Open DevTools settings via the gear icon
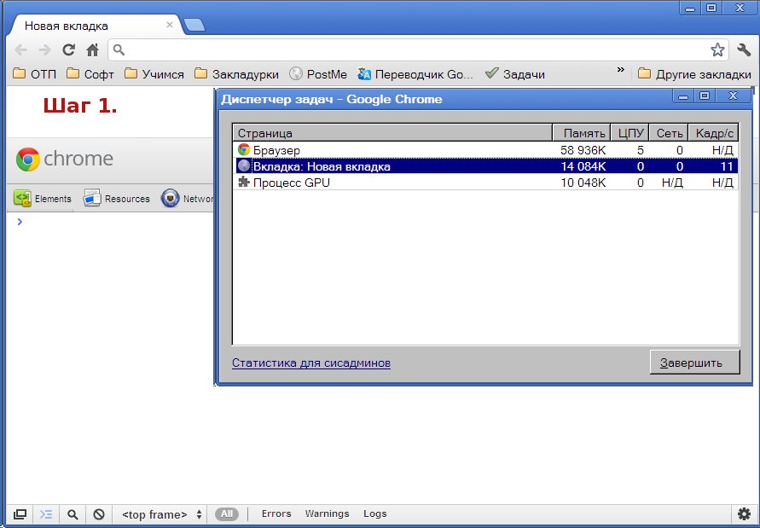The height and width of the screenshot is (528, 760). [x=744, y=514]
